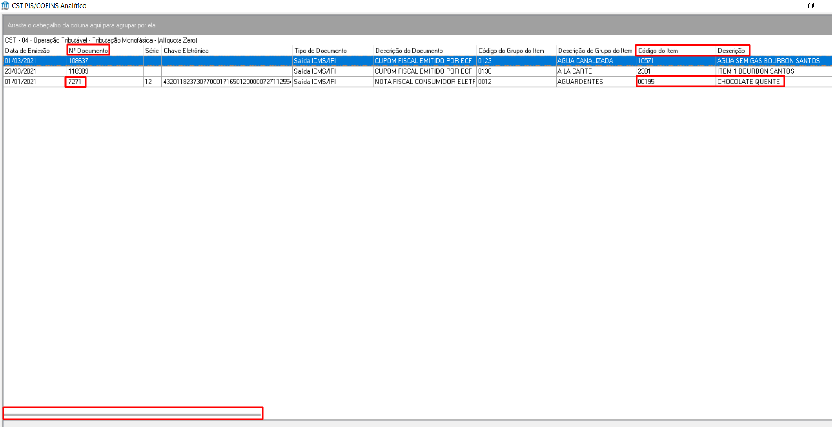The image size is (832, 427).
Task: Click the CHOCOLATE QUENTE description cell
Action: [x=774, y=82]
